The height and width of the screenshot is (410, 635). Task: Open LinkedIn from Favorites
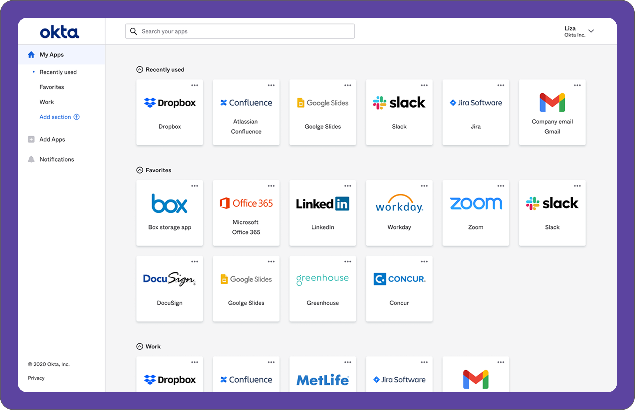click(x=322, y=213)
